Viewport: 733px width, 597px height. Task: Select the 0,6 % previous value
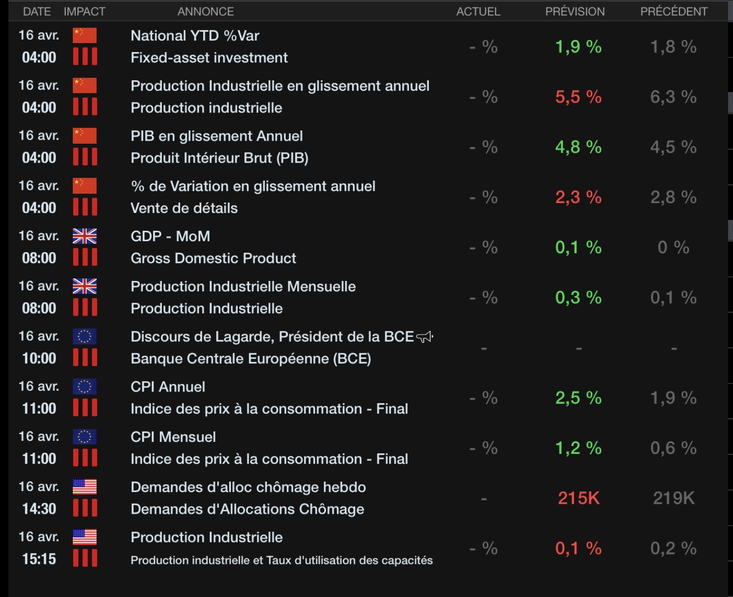pyautogui.click(x=674, y=448)
